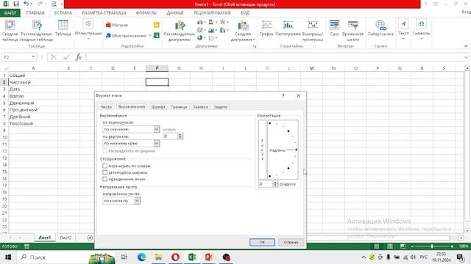
Task: Click the Windows Start button
Action: 8,257
